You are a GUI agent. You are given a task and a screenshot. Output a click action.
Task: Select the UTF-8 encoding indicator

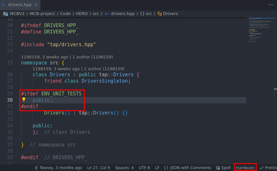144,168
